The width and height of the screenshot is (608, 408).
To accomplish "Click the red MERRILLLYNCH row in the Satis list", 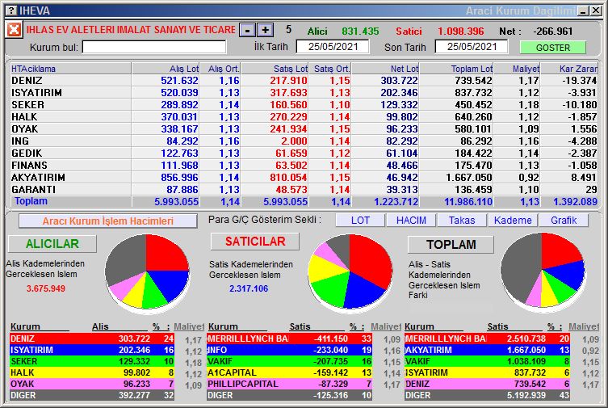I will click(247, 339).
